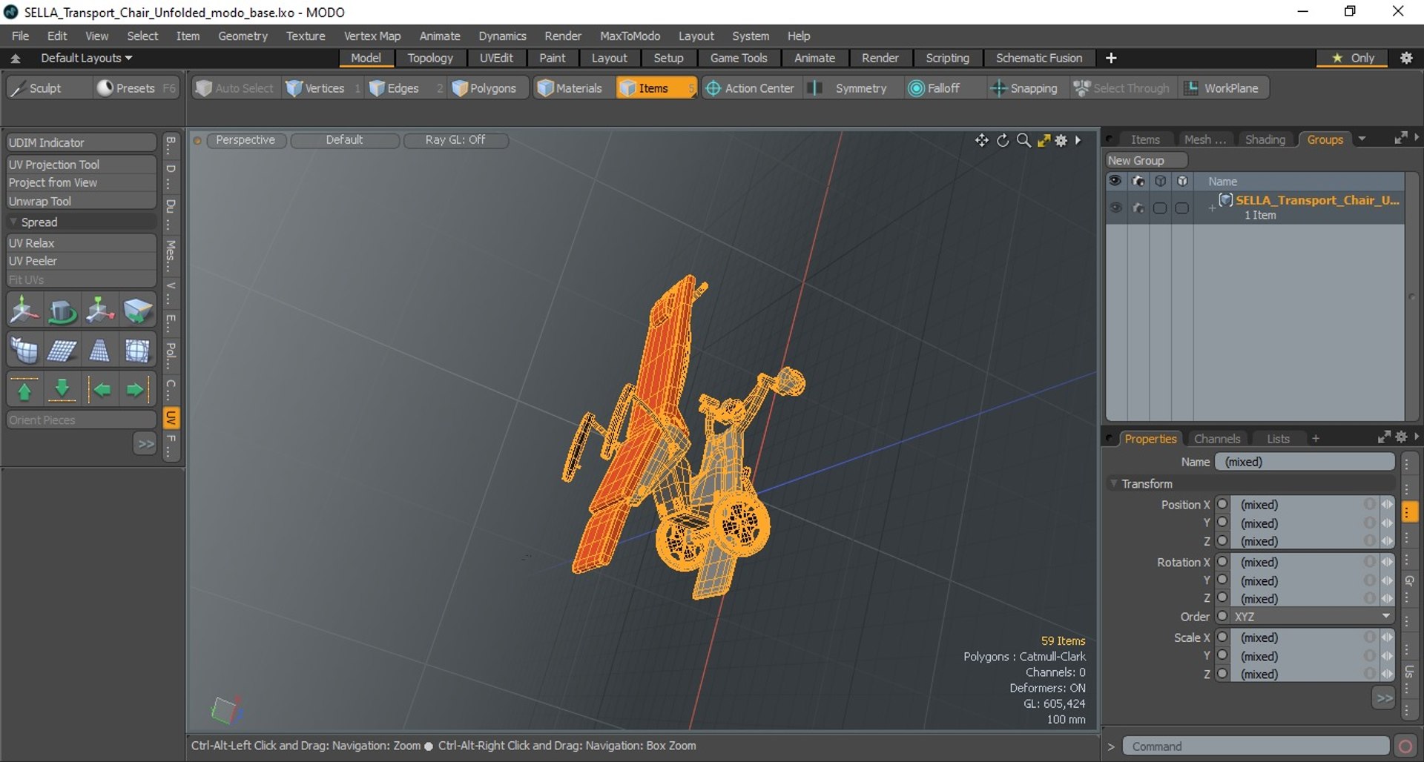Click the Unwrap Tool button
The height and width of the screenshot is (762, 1424).
pos(82,202)
